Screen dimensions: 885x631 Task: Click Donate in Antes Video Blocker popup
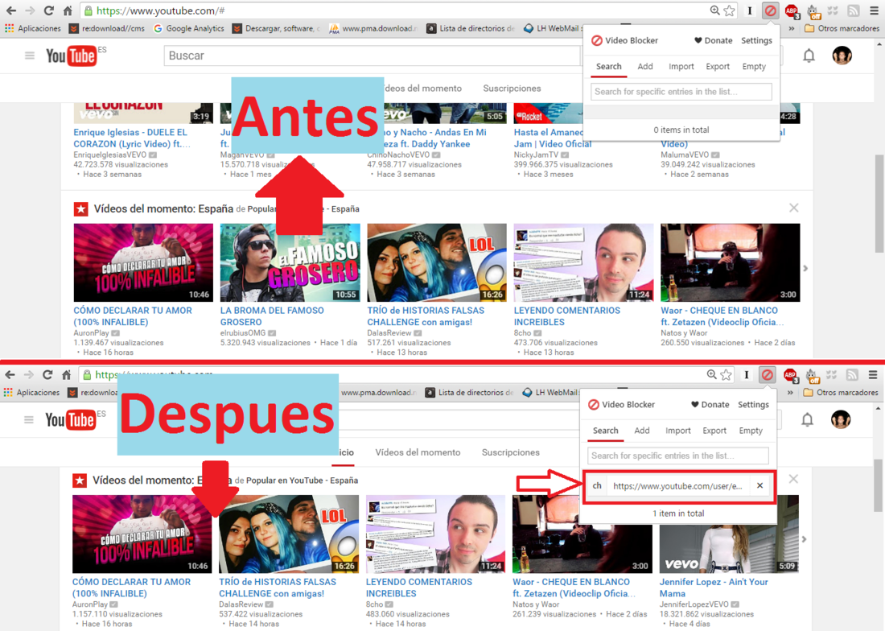pyautogui.click(x=714, y=40)
